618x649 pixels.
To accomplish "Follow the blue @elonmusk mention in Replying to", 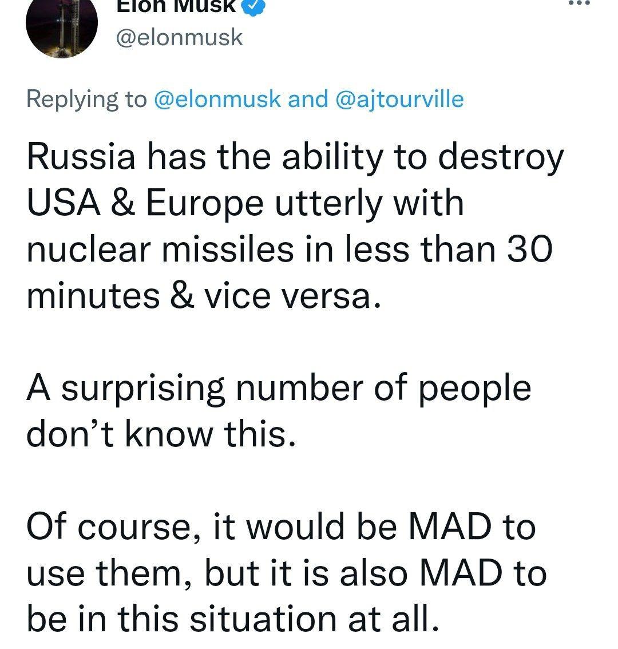I will coord(217,100).
